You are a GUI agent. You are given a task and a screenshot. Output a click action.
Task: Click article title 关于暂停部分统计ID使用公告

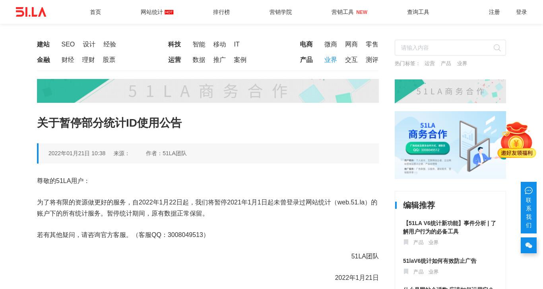[109, 123]
